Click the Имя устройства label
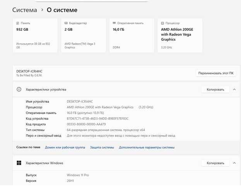Viewport: 241px width, 186px height. 38,101
